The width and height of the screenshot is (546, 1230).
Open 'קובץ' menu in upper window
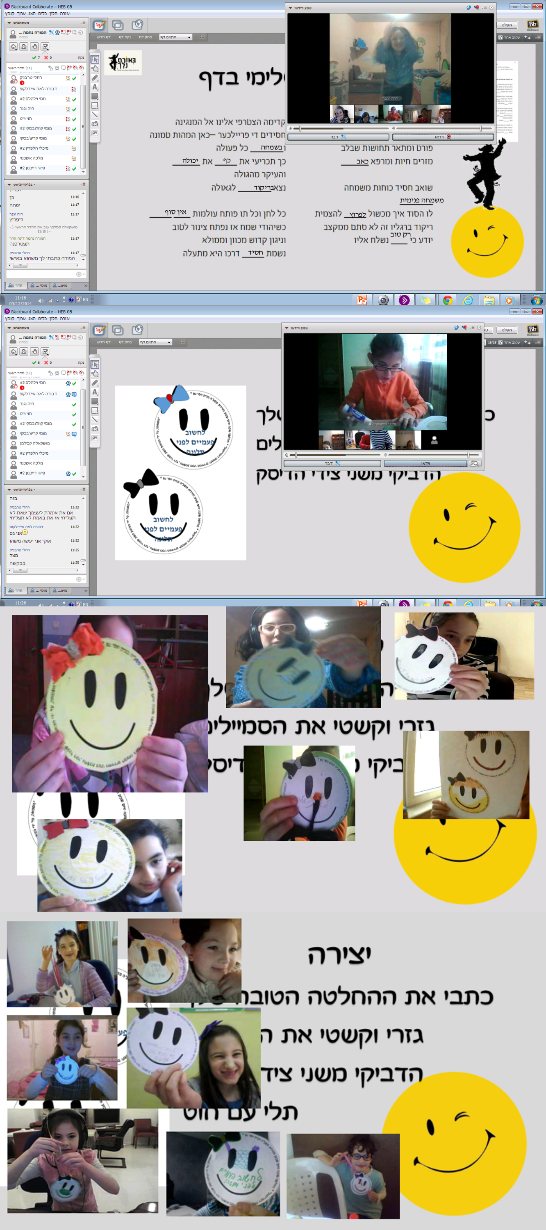tap(9, 14)
